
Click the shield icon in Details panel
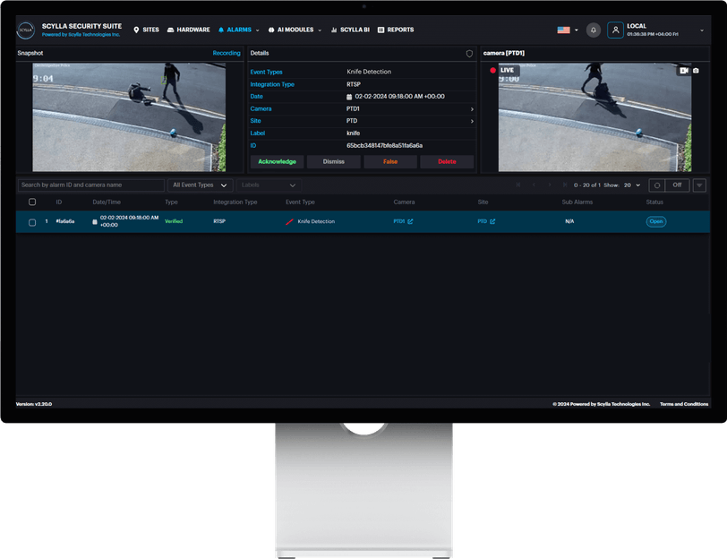tap(469, 54)
